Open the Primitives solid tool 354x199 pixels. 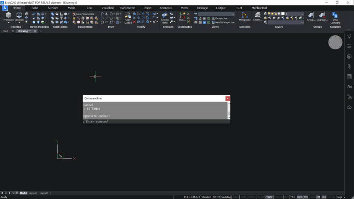[8, 17]
